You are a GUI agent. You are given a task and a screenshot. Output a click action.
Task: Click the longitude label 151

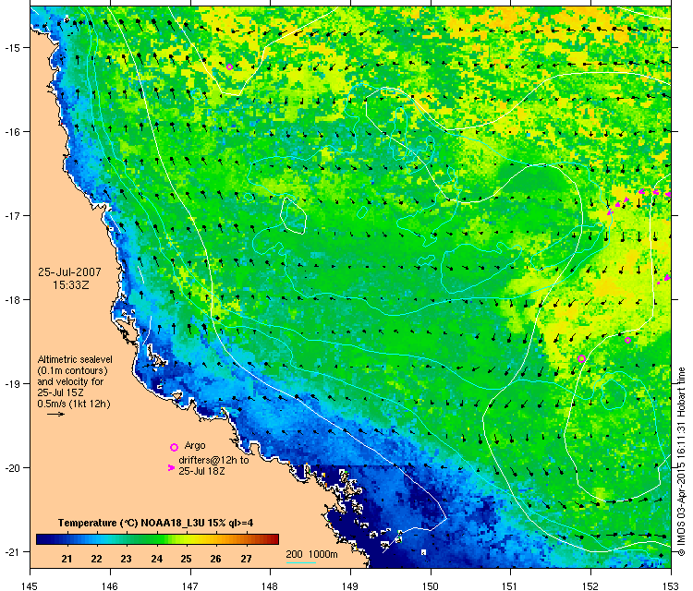point(510,586)
